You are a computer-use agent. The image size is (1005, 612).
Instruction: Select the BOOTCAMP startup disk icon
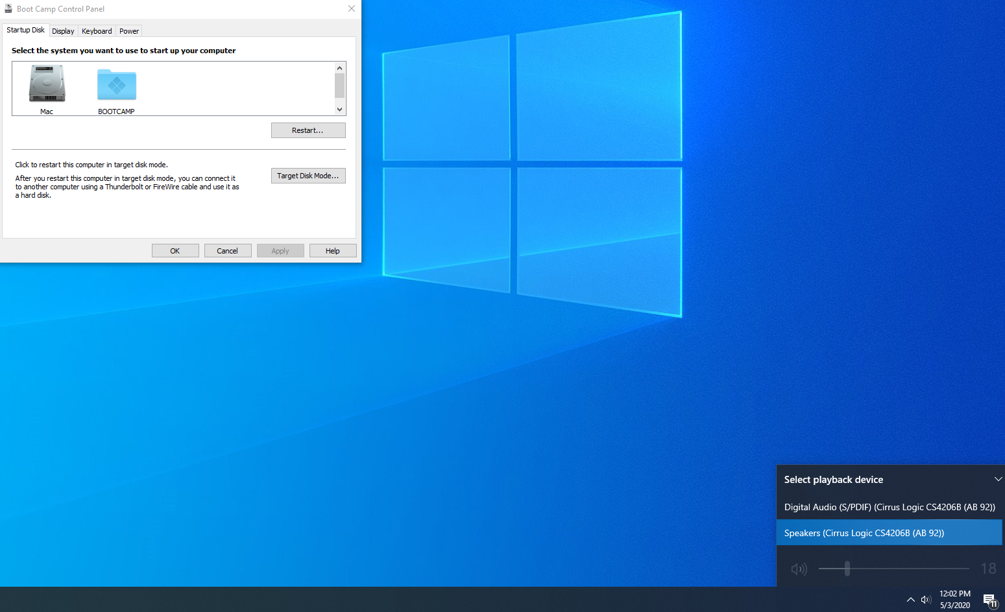117,85
